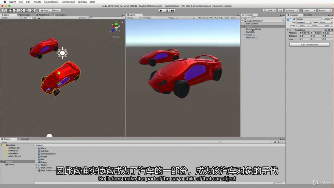Open the Account dropdown

pyautogui.click(x=292, y=10)
